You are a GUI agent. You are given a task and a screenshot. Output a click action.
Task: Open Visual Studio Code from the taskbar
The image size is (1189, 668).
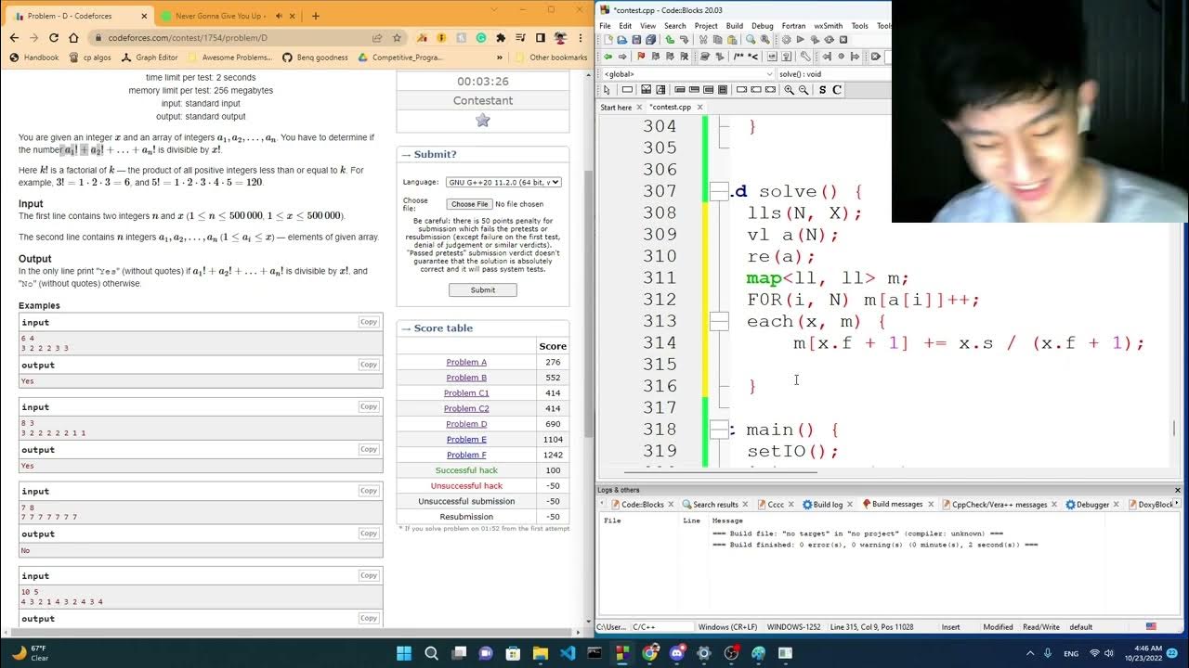[x=568, y=653]
